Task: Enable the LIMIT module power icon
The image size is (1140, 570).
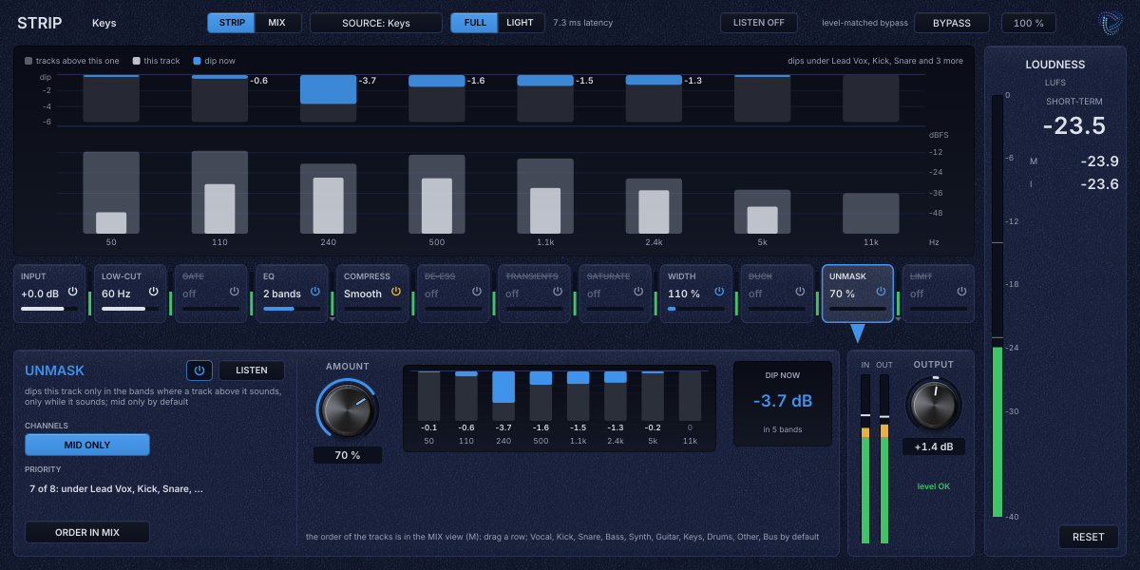Action: pyautogui.click(x=961, y=293)
